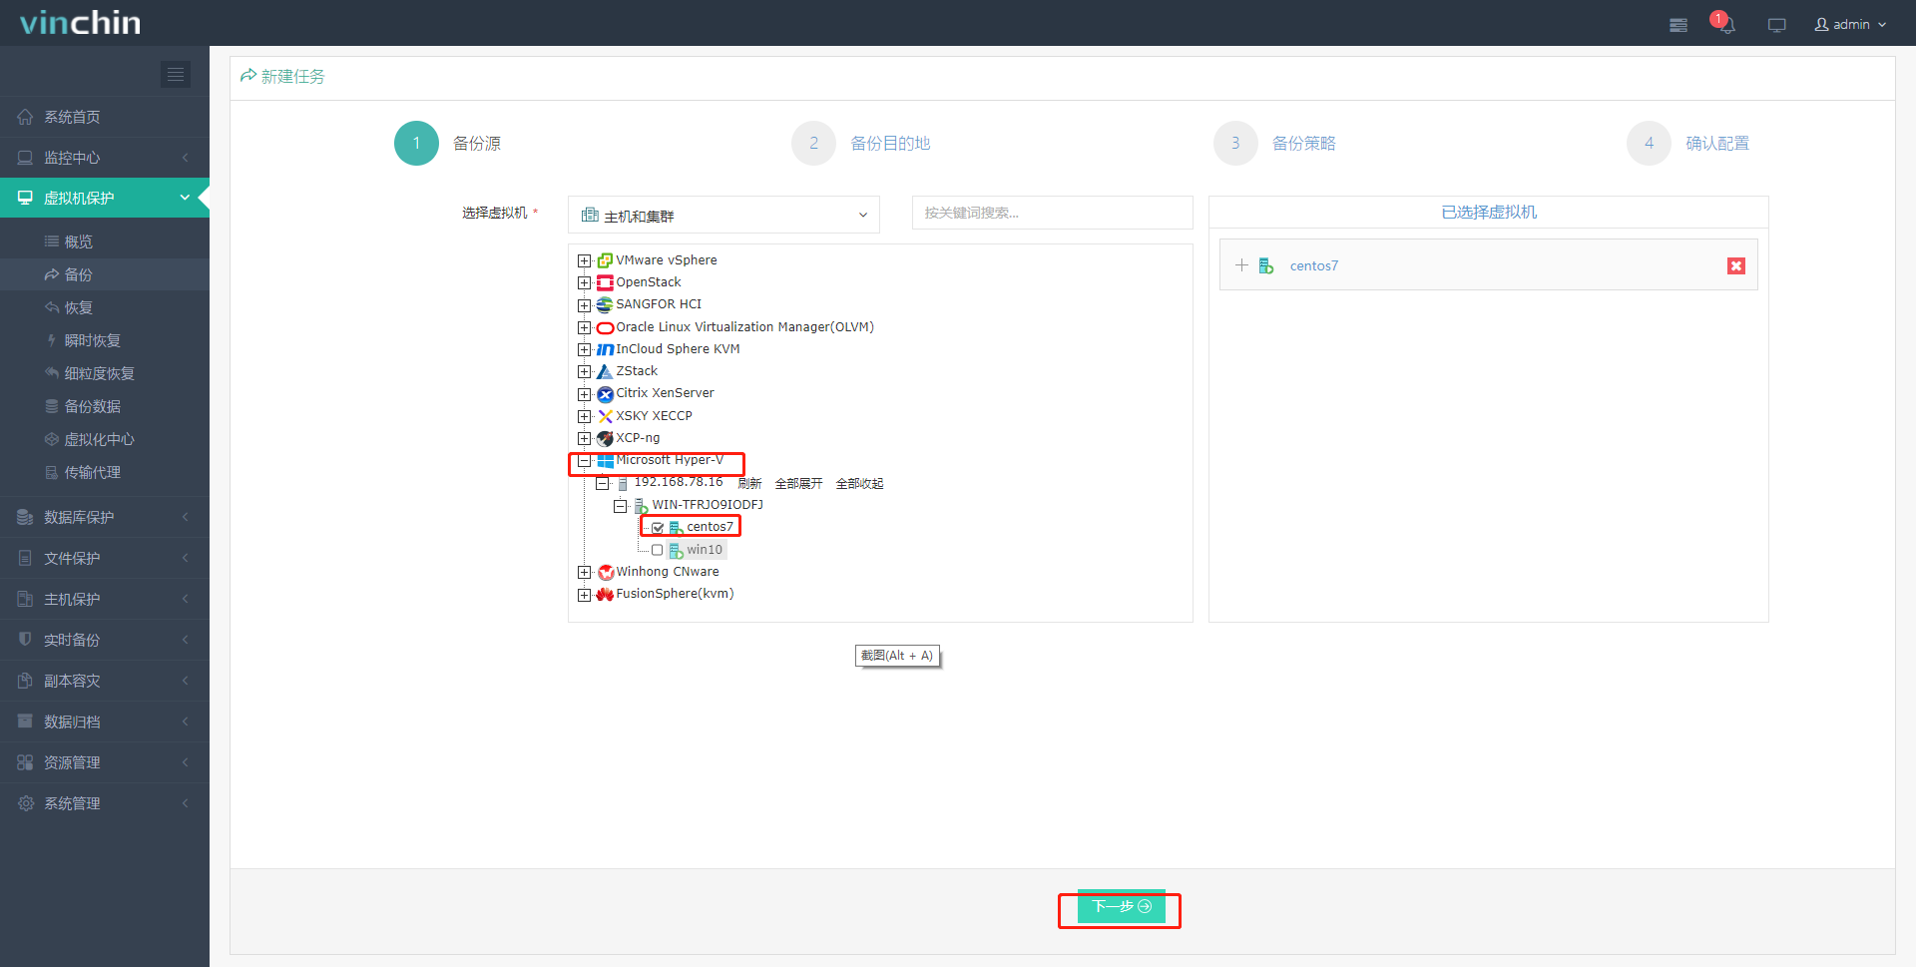Expand the ZStack tree node

pyautogui.click(x=584, y=371)
